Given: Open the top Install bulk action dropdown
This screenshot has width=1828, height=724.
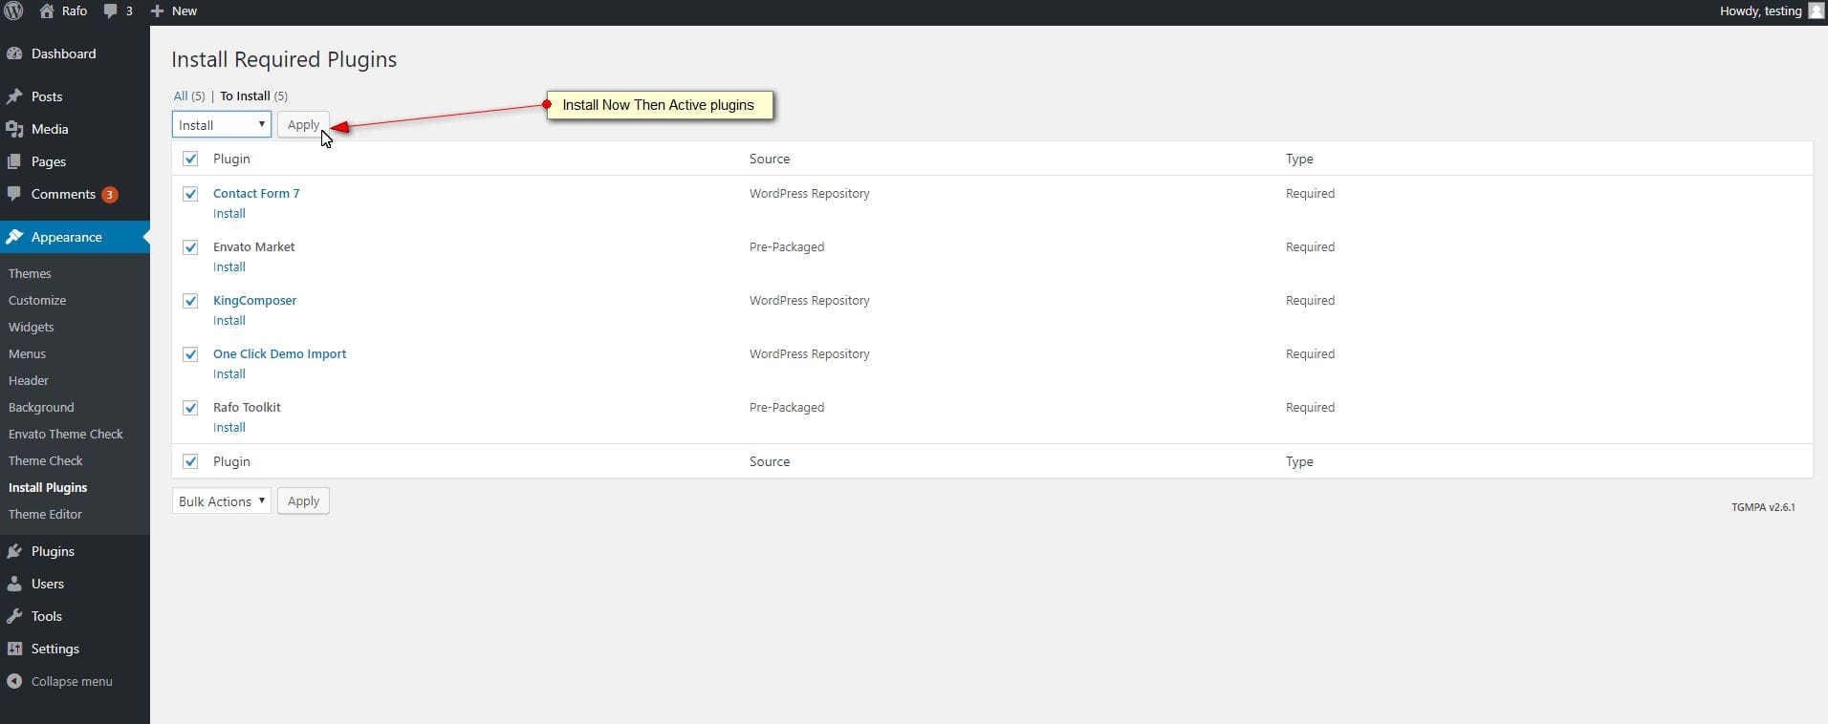Looking at the screenshot, I should click(x=222, y=124).
